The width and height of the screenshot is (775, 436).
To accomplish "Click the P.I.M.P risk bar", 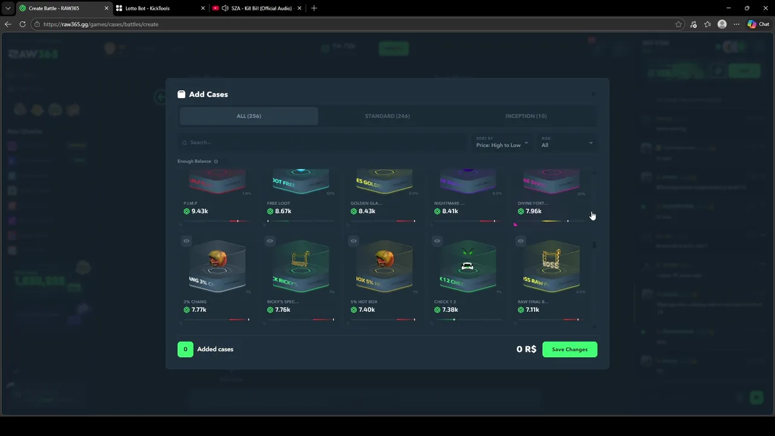I will click(217, 221).
